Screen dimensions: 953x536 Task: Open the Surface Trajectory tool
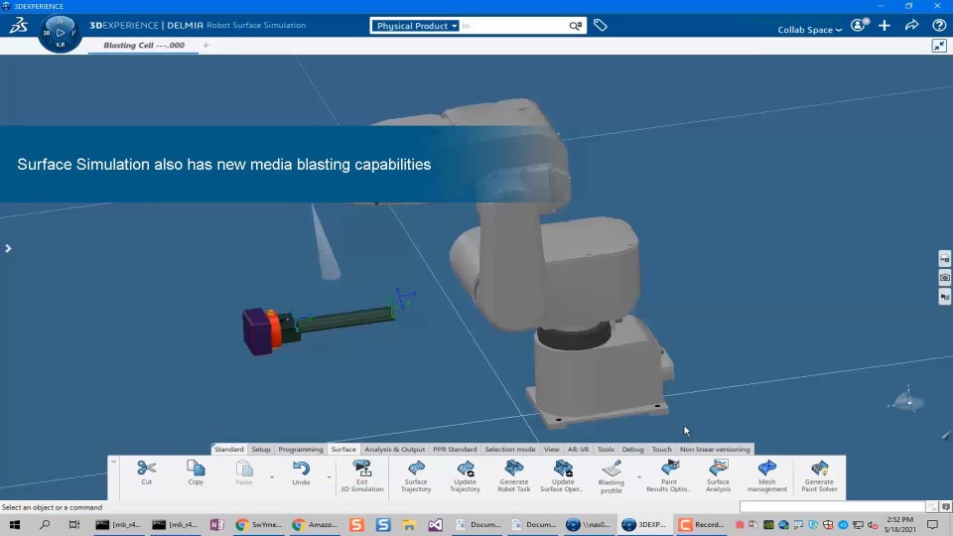tap(416, 475)
